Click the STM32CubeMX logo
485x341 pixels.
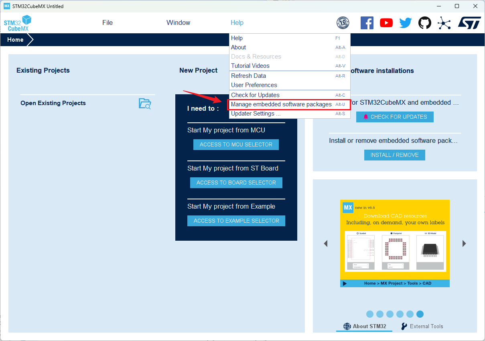pyautogui.click(x=18, y=23)
